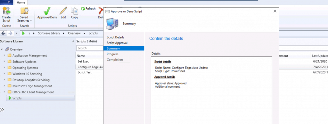The height and width of the screenshot is (124, 328).
Task: Click the Approval state: Approved line
Action: [171, 83]
